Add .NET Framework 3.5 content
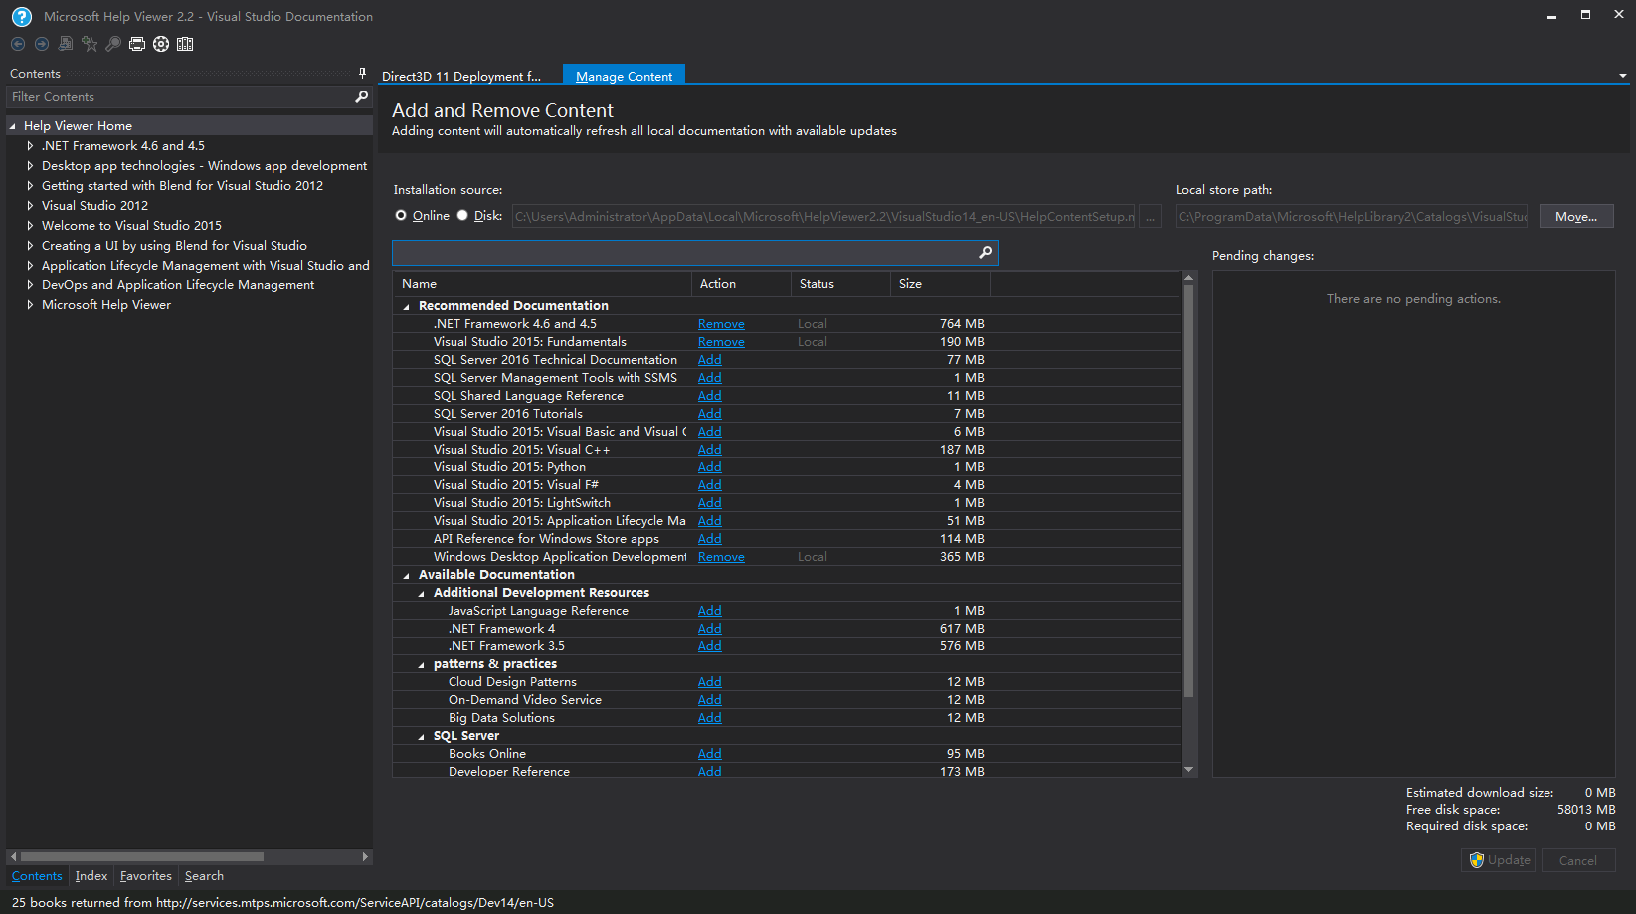The image size is (1636, 914). point(710,646)
